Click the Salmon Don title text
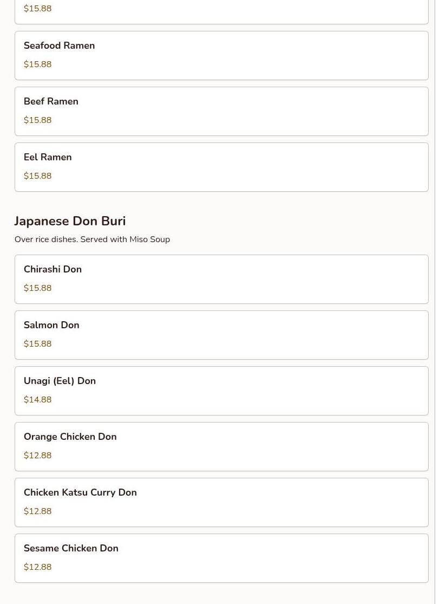Image resolution: width=446 pixels, height=604 pixels. pos(51,325)
